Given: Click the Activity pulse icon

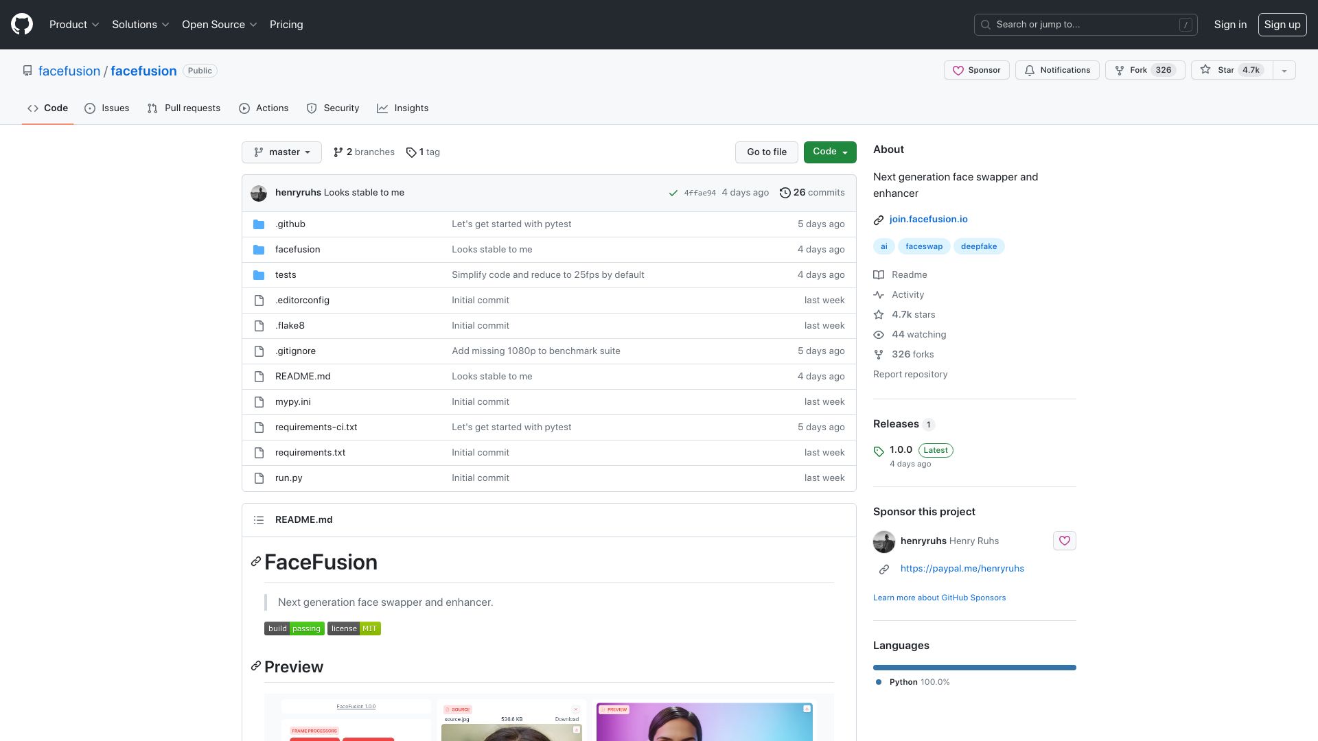Looking at the screenshot, I should coord(879,295).
